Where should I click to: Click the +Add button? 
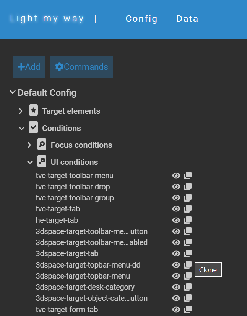coord(29,67)
